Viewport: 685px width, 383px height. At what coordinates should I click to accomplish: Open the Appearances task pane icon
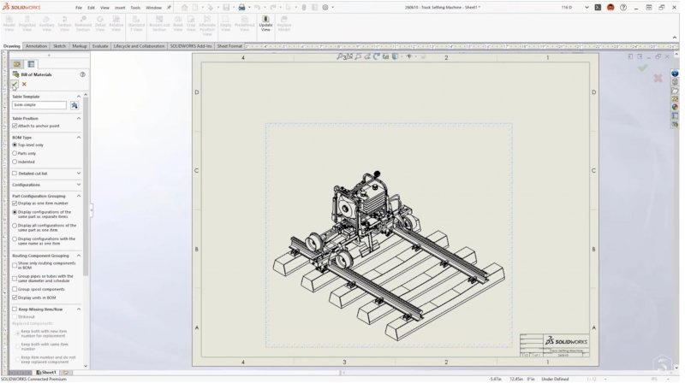[x=676, y=107]
